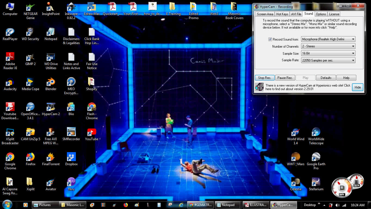Show hidden tray icons arrow
The width and height of the screenshot is (371, 209).
point(324,205)
